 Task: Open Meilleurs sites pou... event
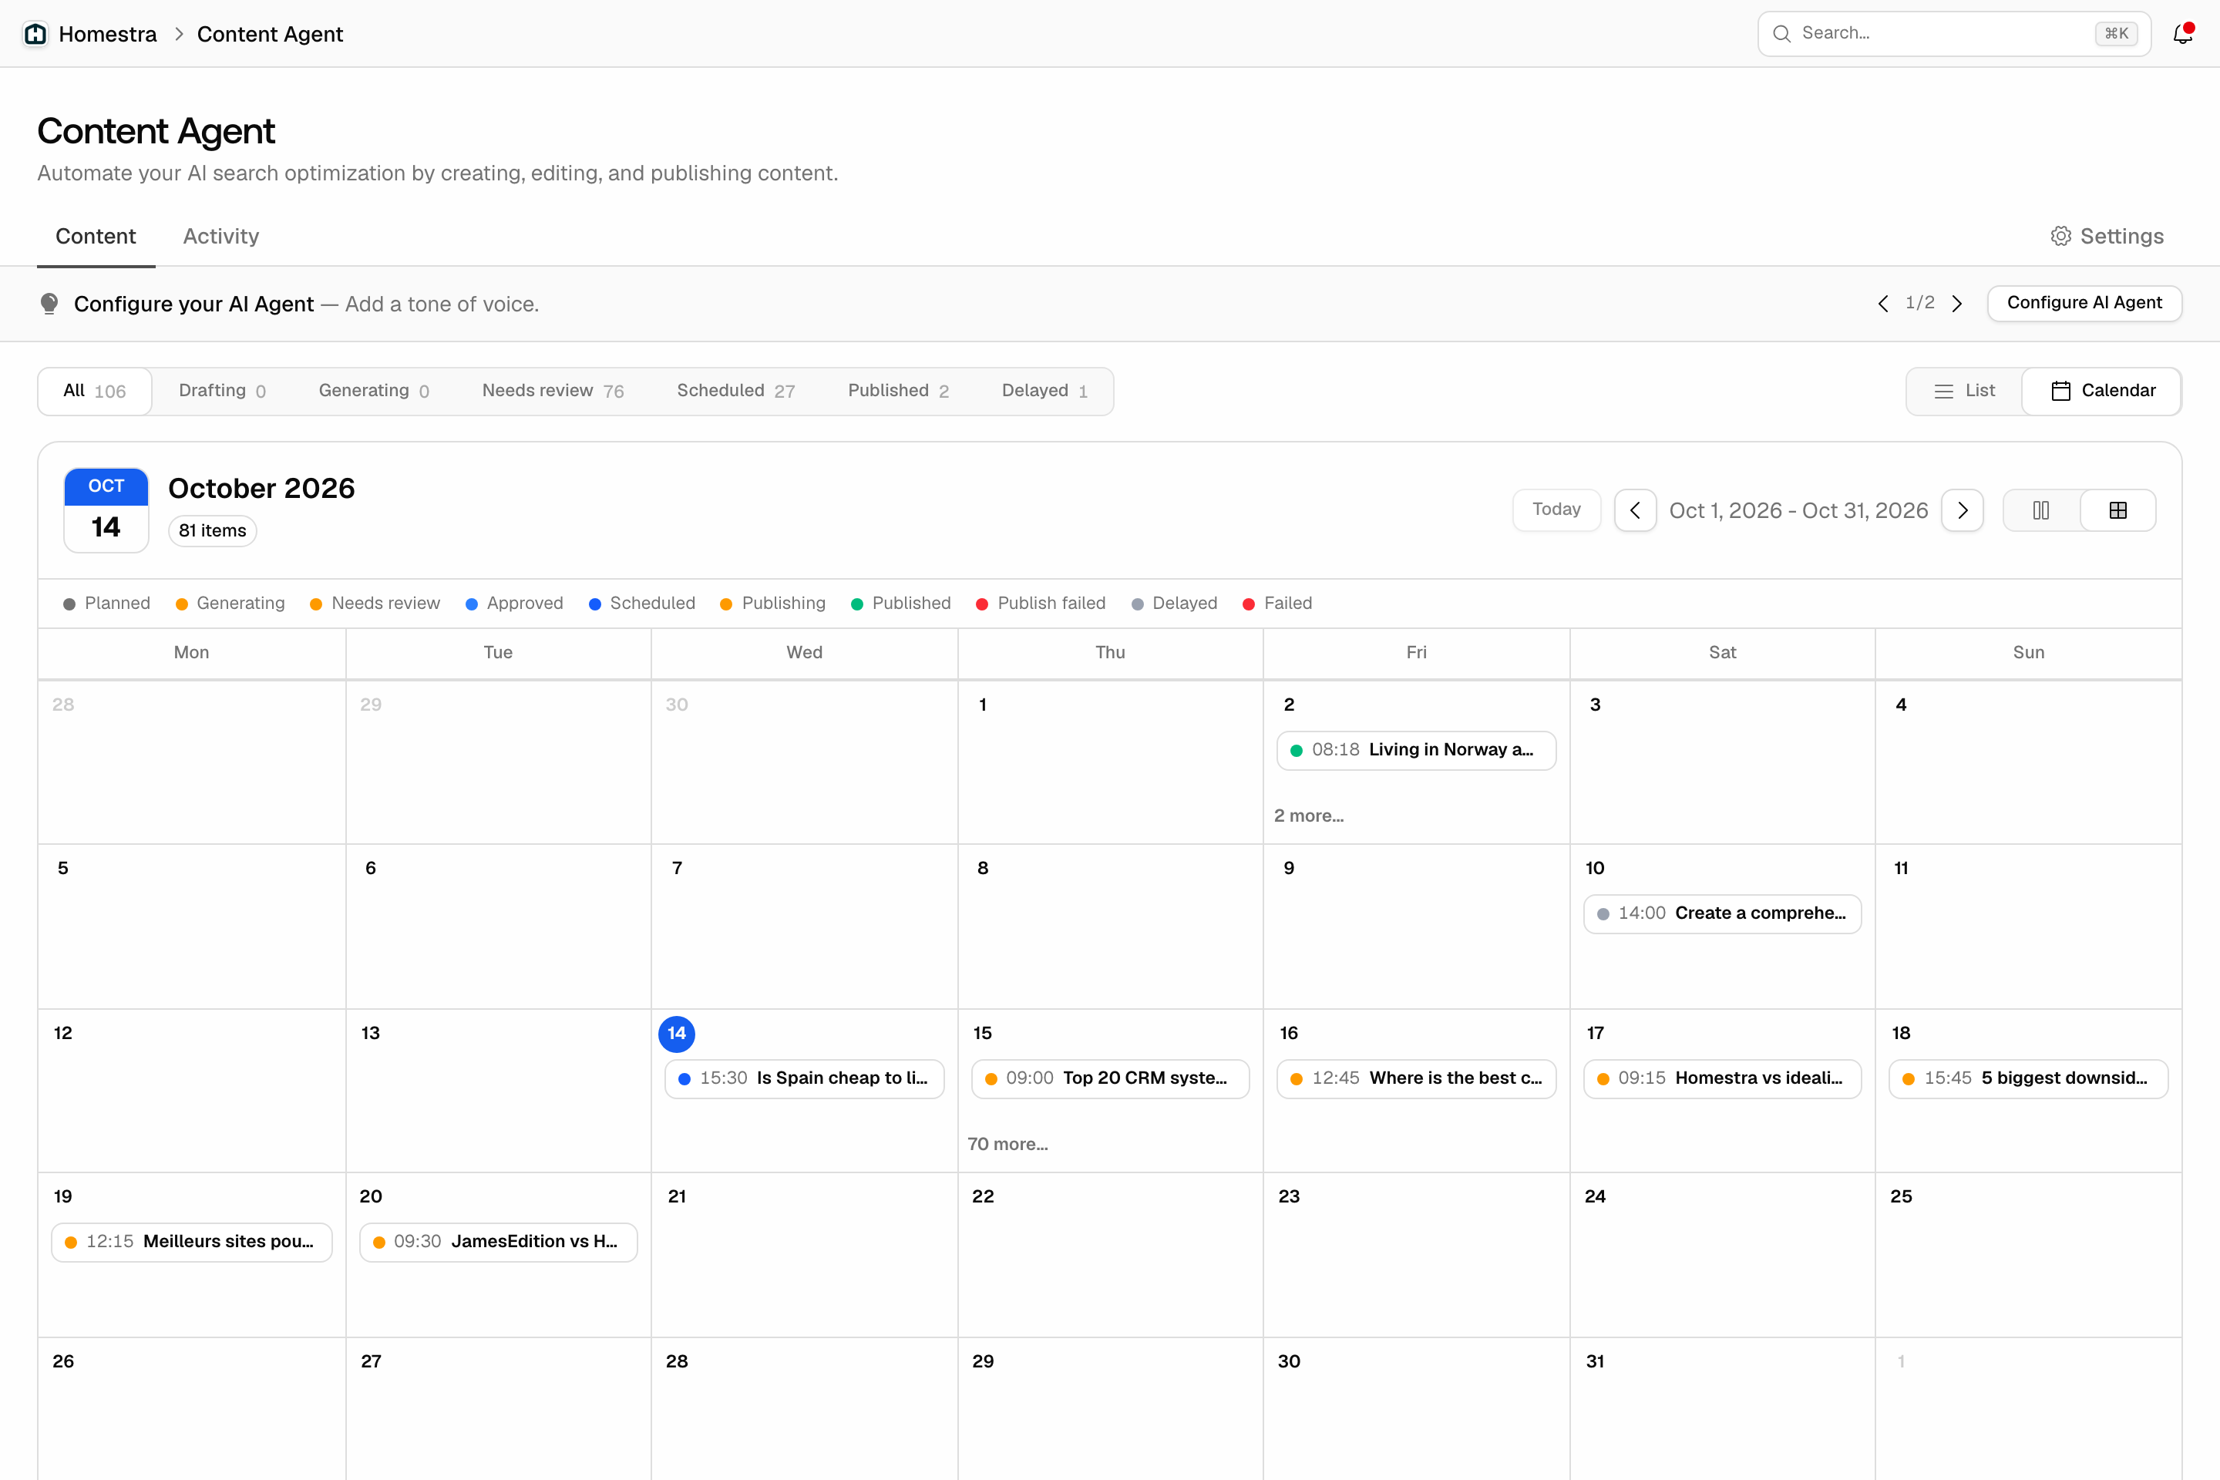pos(192,1242)
